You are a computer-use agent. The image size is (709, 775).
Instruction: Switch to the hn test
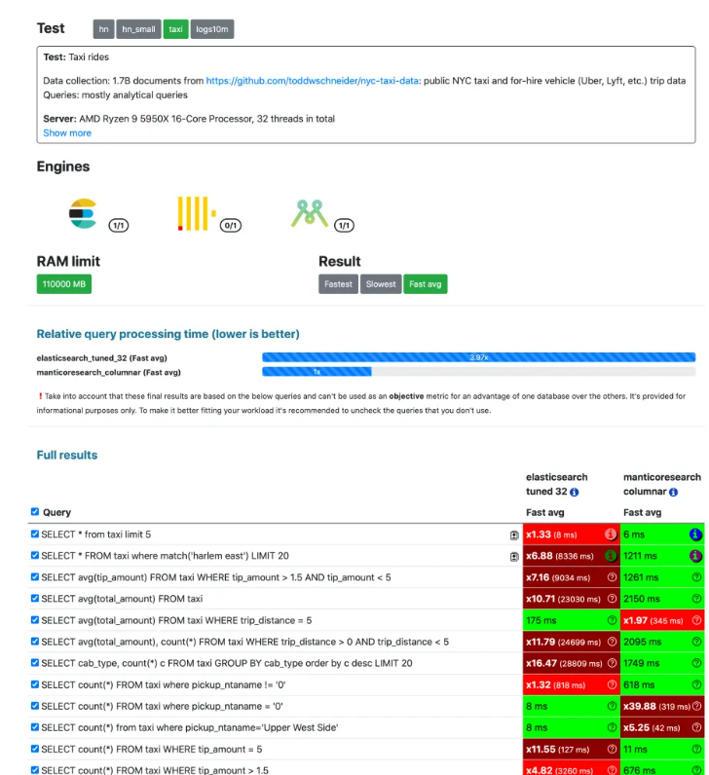tap(103, 29)
